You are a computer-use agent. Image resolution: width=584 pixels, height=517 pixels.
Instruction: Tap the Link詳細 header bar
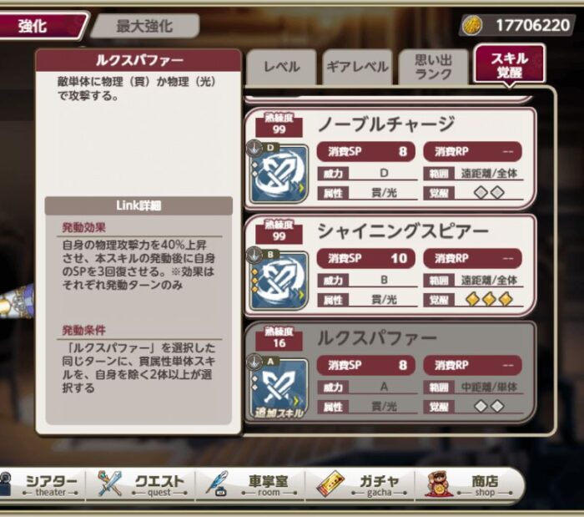138,205
